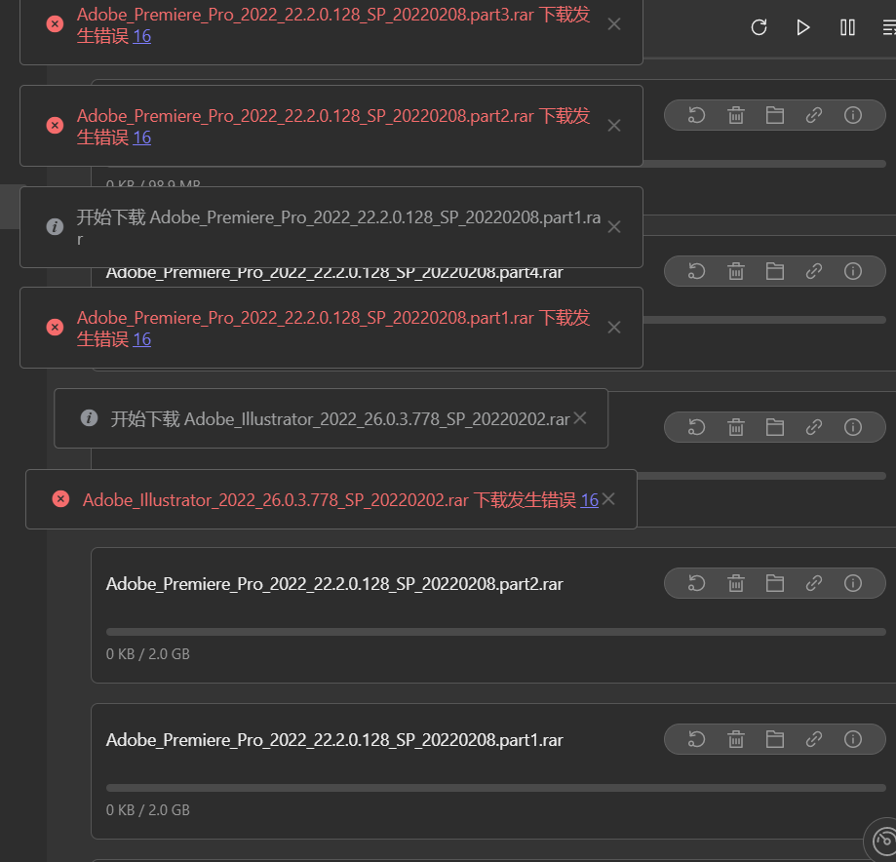The width and height of the screenshot is (896, 862).
Task: View details of the part1.rar task row
Action: [852, 739]
